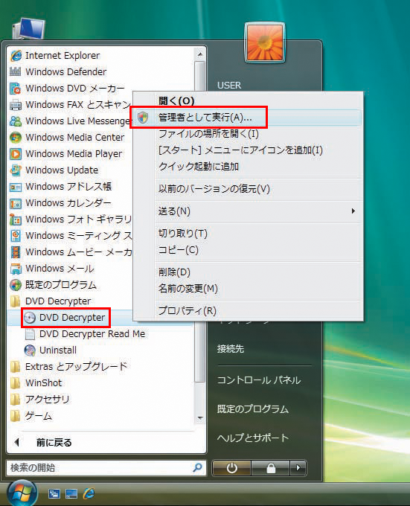
Task: Choose コピー(C) in context menu
Action: (178, 250)
